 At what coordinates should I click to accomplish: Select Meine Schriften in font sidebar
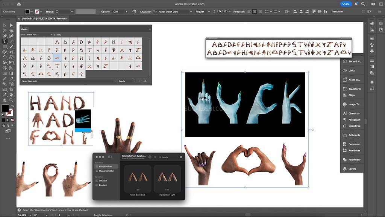[106, 171]
